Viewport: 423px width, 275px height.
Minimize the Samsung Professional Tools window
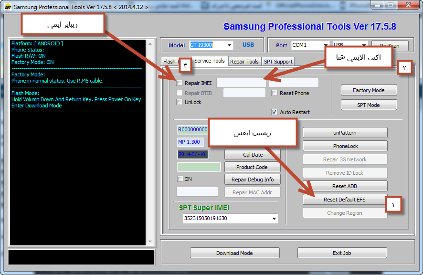point(378,5)
